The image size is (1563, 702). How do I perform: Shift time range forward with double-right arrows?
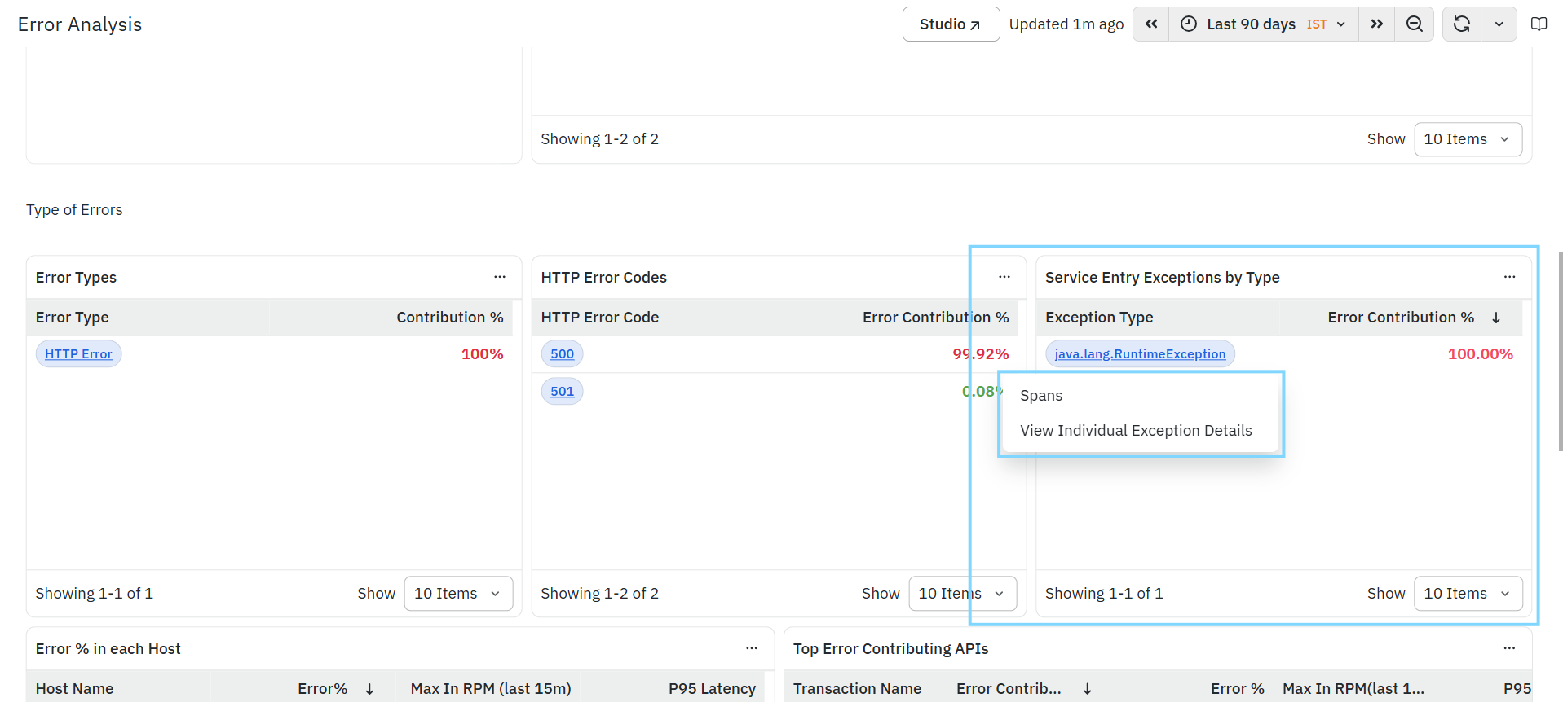(1376, 24)
